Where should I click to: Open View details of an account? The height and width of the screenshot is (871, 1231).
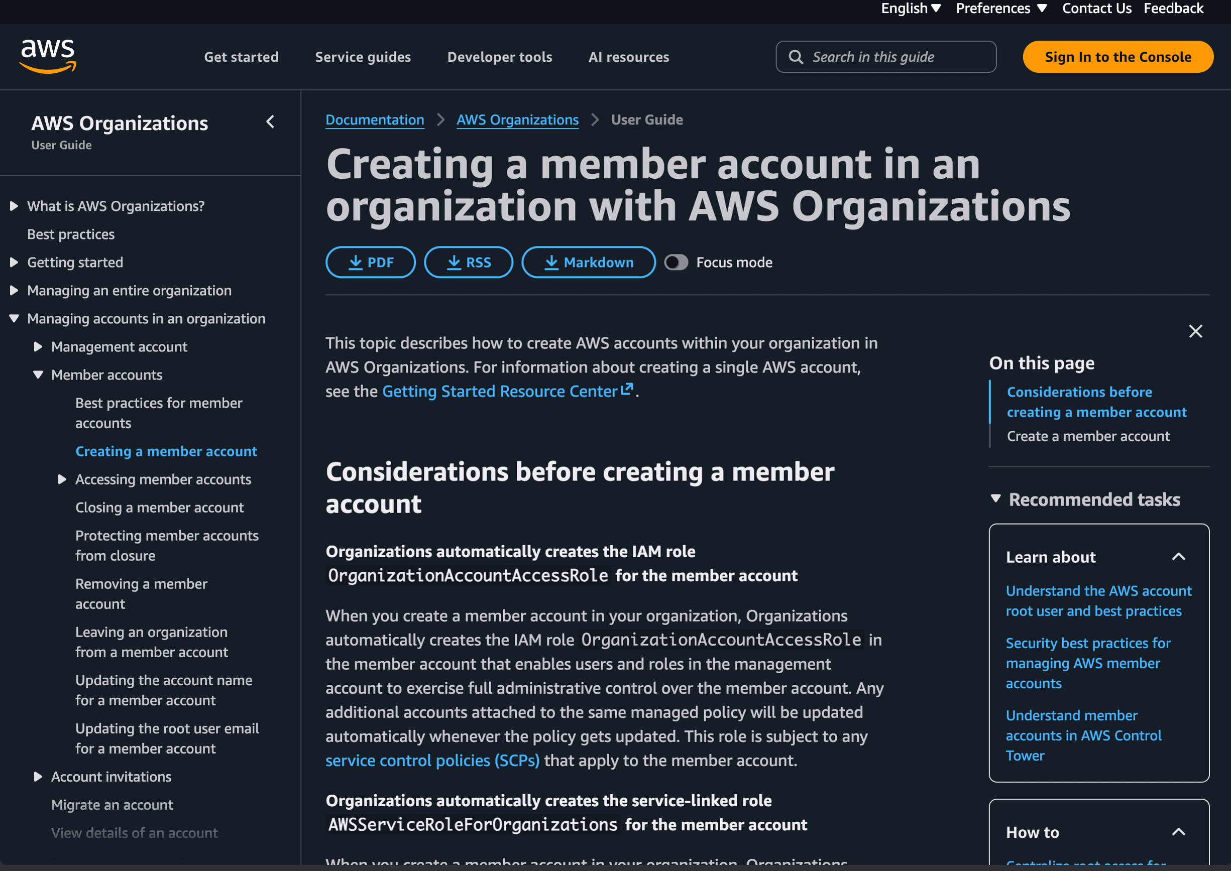[x=134, y=833]
